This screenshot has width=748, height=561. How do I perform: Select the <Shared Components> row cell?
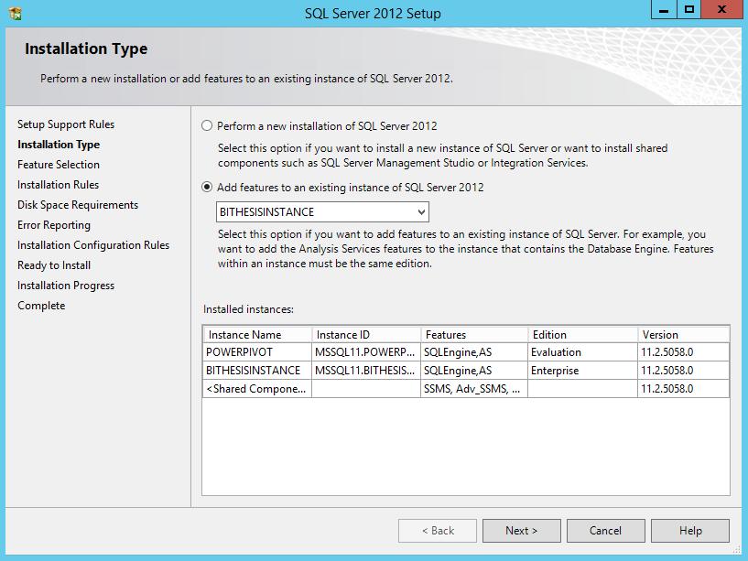tap(257, 389)
